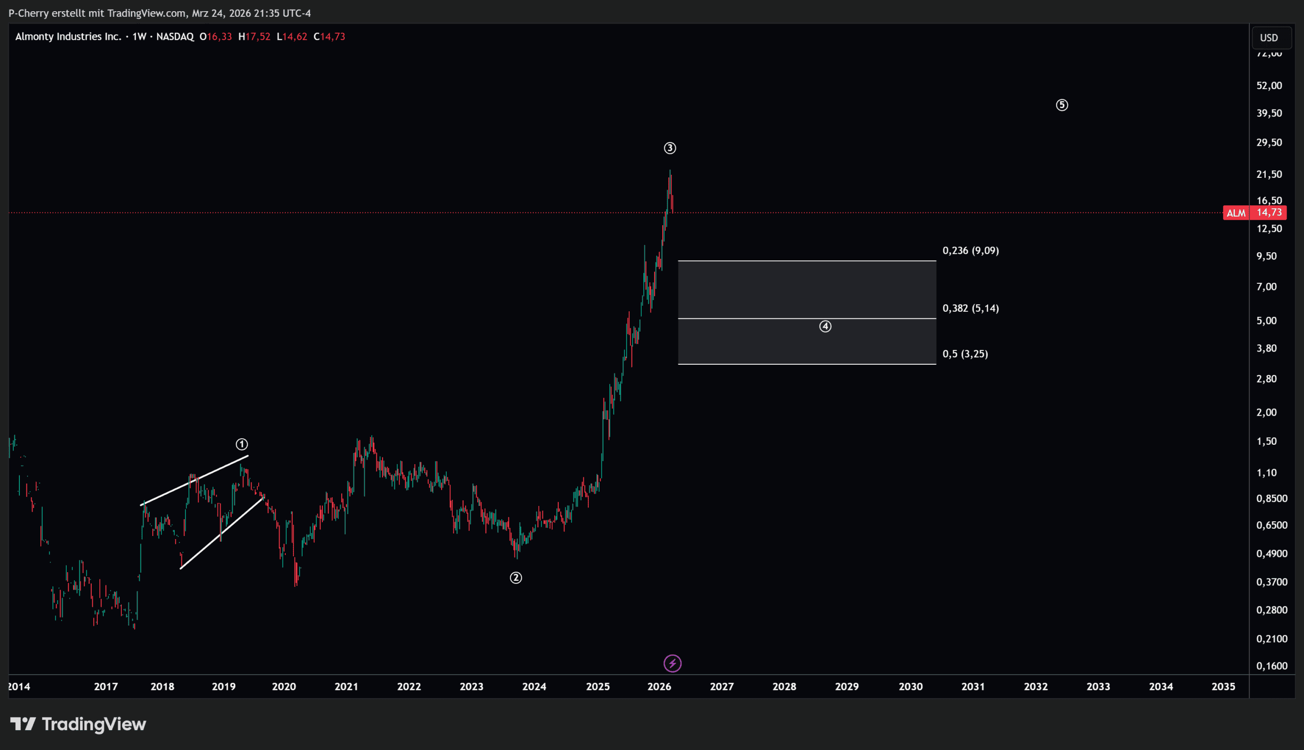
Task: Select circled wave label 2
Action: point(516,578)
